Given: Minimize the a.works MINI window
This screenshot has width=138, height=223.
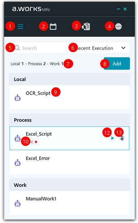Looking at the screenshot, I should [119, 9].
